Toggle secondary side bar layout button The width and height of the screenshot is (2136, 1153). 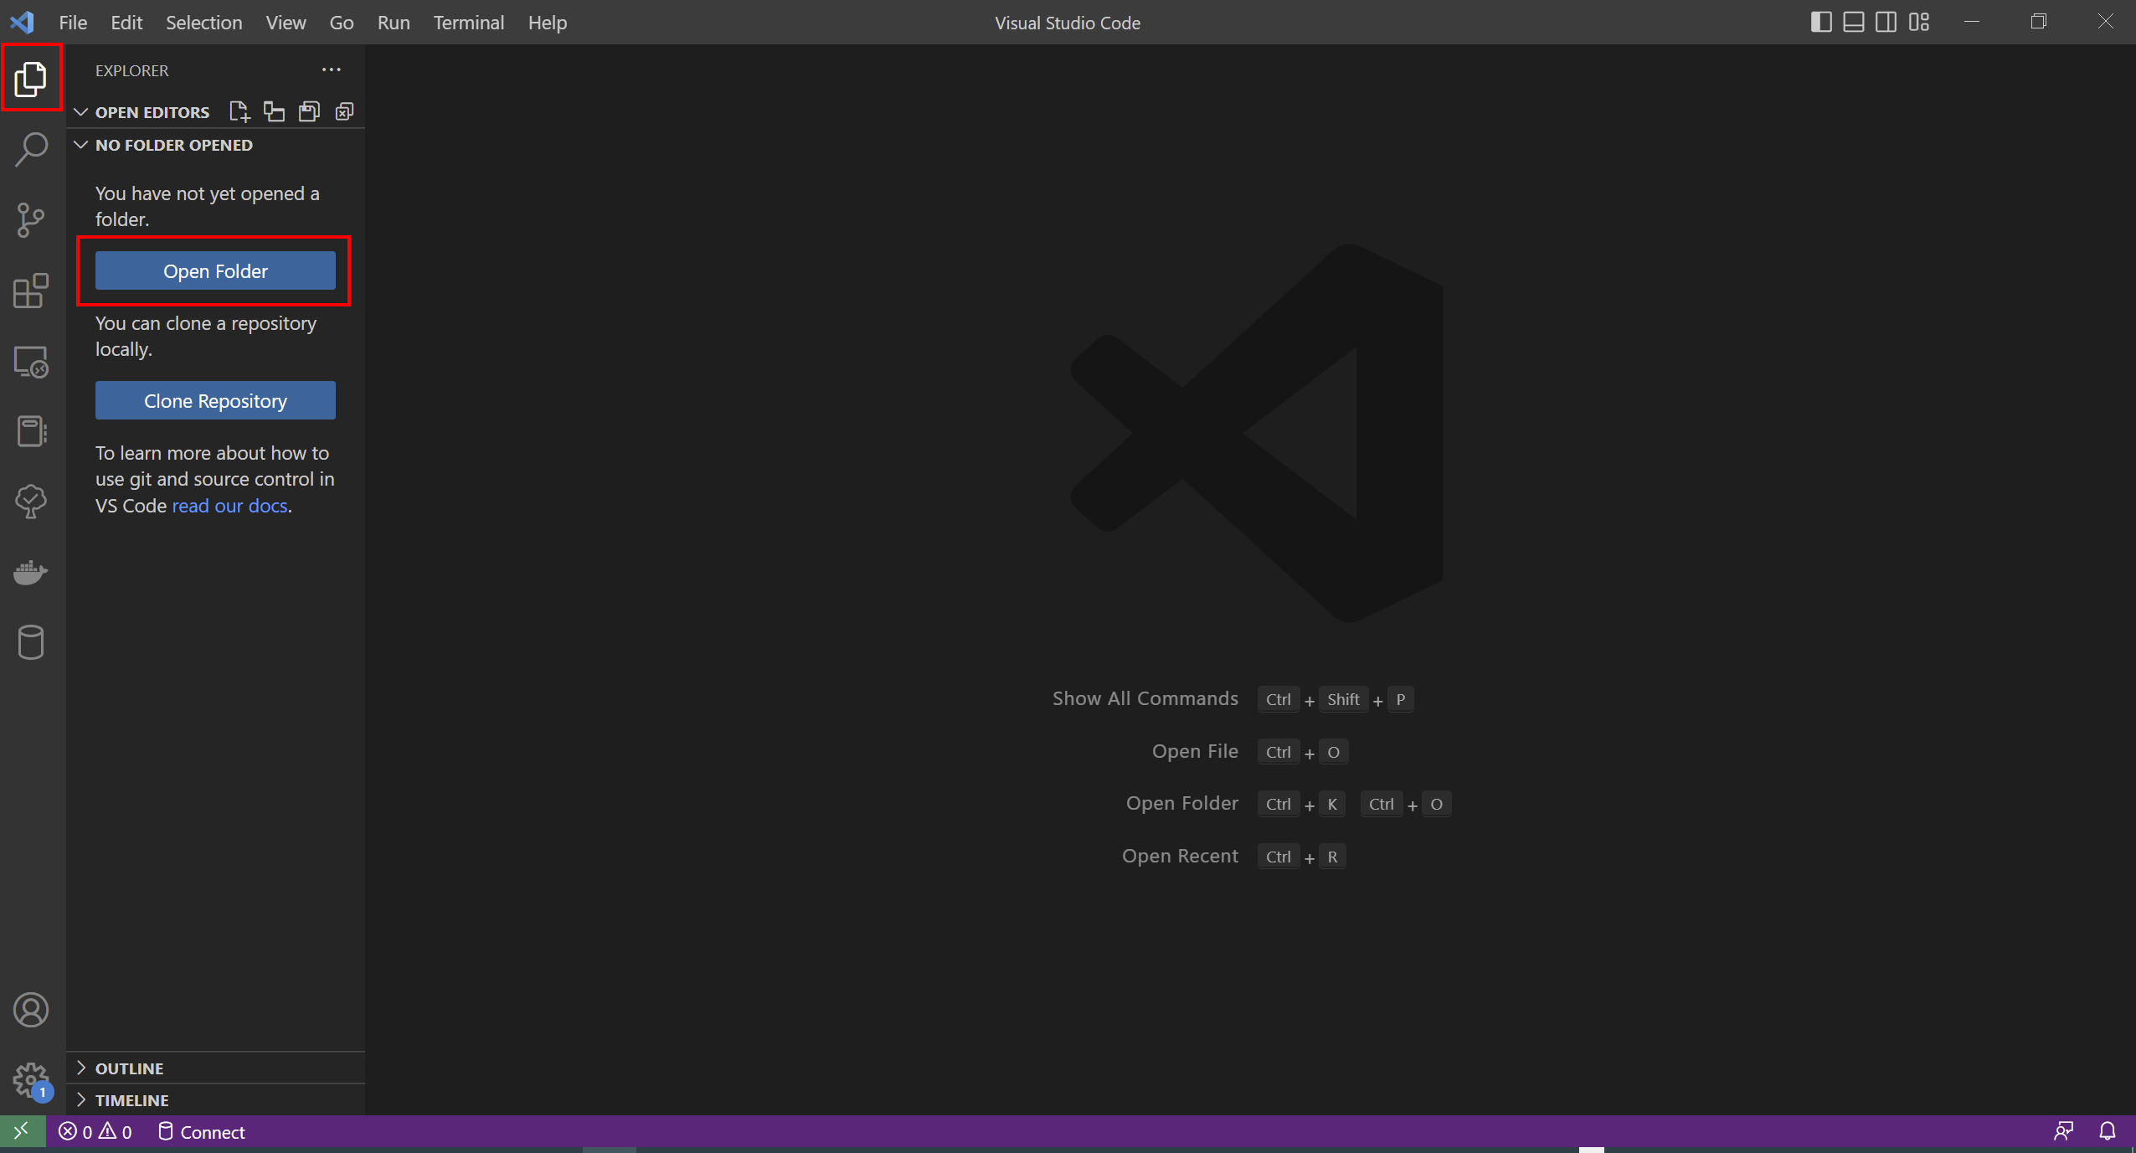pyautogui.click(x=1886, y=23)
